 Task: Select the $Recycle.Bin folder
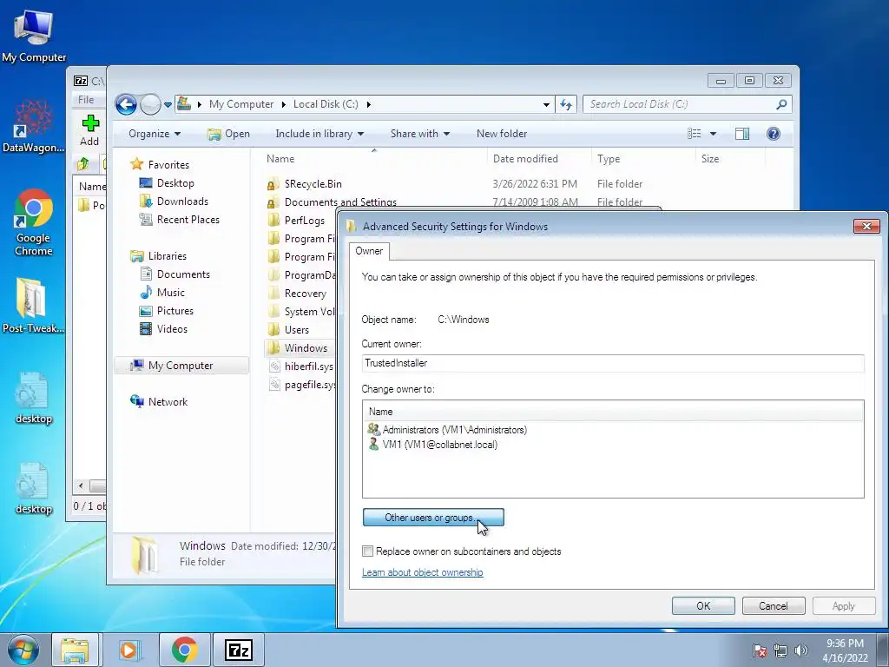313,184
